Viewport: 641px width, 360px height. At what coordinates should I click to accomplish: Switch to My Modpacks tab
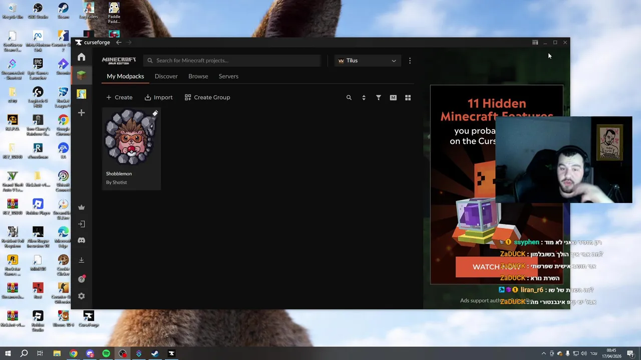point(125,76)
